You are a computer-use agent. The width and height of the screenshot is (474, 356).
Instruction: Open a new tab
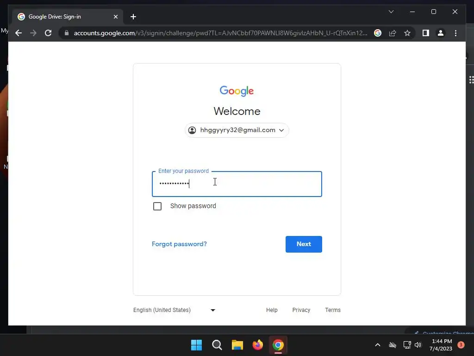[133, 17]
